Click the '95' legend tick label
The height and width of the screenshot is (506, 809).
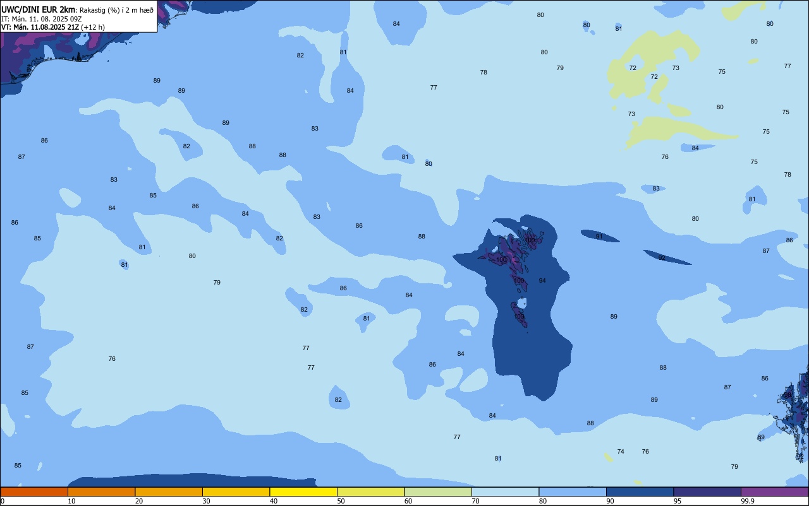click(x=678, y=501)
